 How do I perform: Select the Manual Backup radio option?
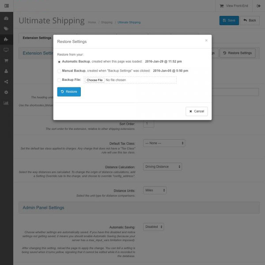(59, 71)
